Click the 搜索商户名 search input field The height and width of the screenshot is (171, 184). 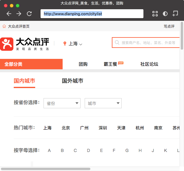pos(146,43)
